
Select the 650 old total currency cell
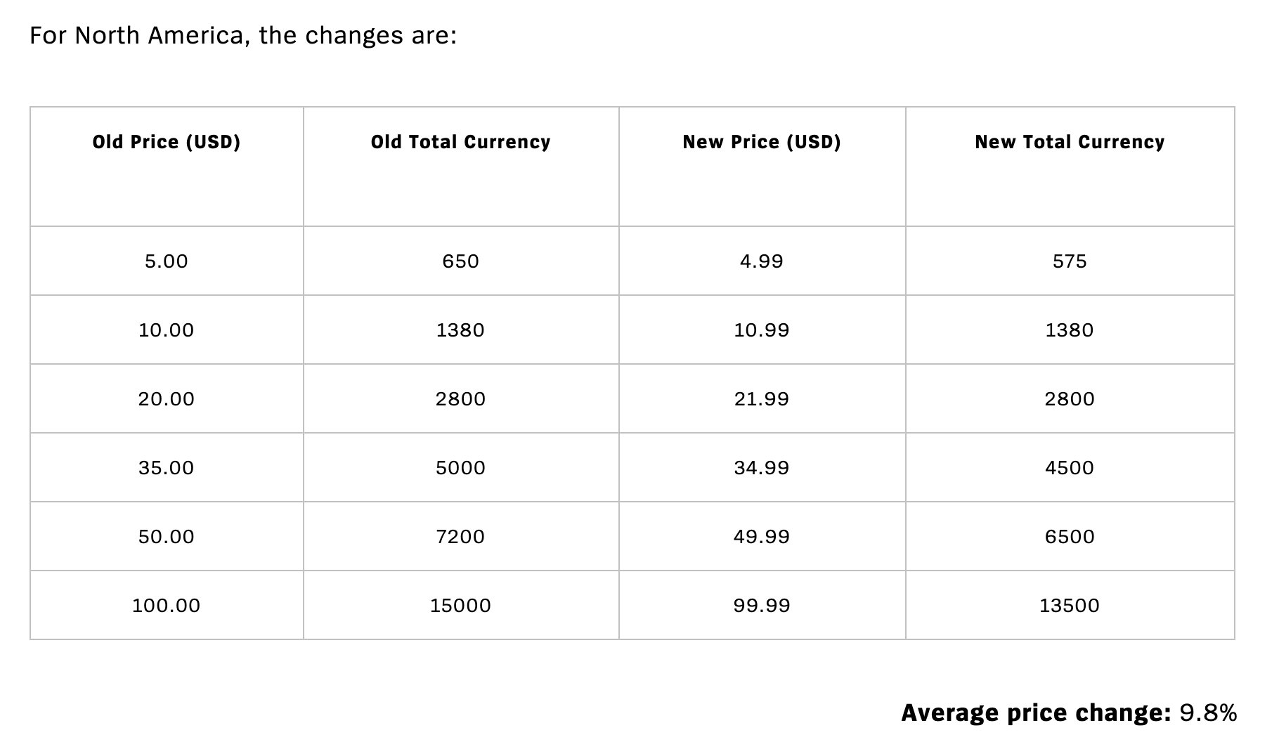pyautogui.click(x=460, y=261)
